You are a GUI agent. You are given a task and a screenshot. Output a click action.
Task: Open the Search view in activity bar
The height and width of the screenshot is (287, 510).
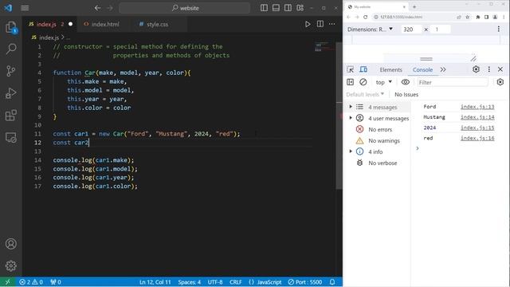tap(11, 49)
